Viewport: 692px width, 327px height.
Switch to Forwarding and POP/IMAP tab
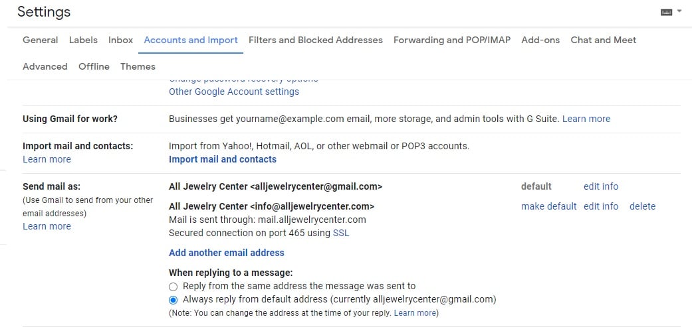pos(452,40)
